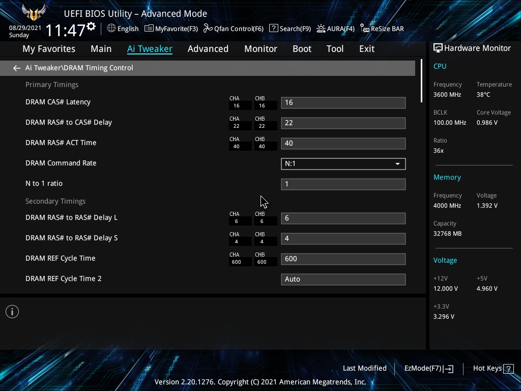Screen dimensions: 521x391
Task: Open the clock settings gear icon
Action: pos(91,26)
